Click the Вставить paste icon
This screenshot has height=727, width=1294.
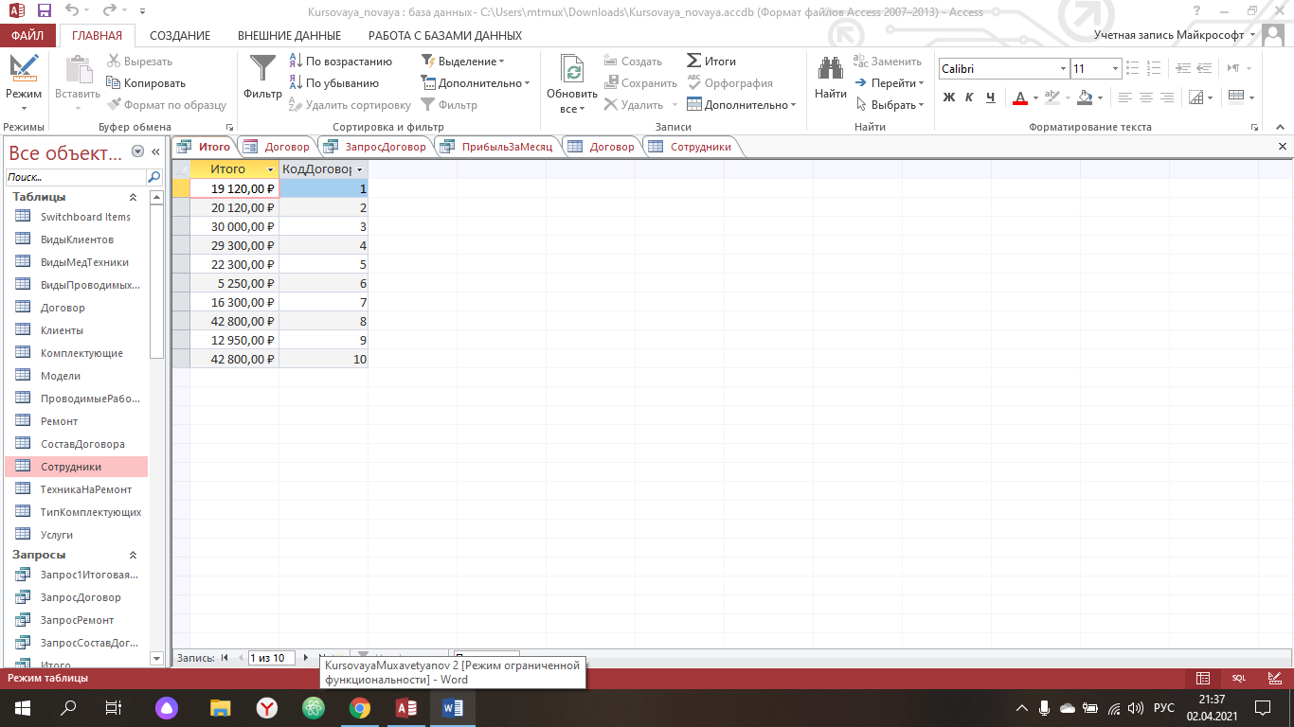pyautogui.click(x=78, y=70)
